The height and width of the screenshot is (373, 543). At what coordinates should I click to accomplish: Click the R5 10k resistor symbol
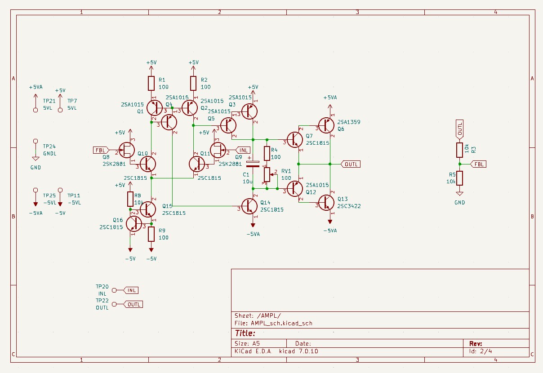click(459, 178)
